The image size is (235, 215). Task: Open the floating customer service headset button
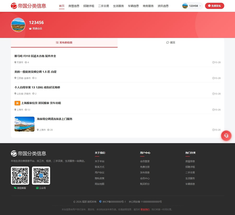tap(226, 136)
